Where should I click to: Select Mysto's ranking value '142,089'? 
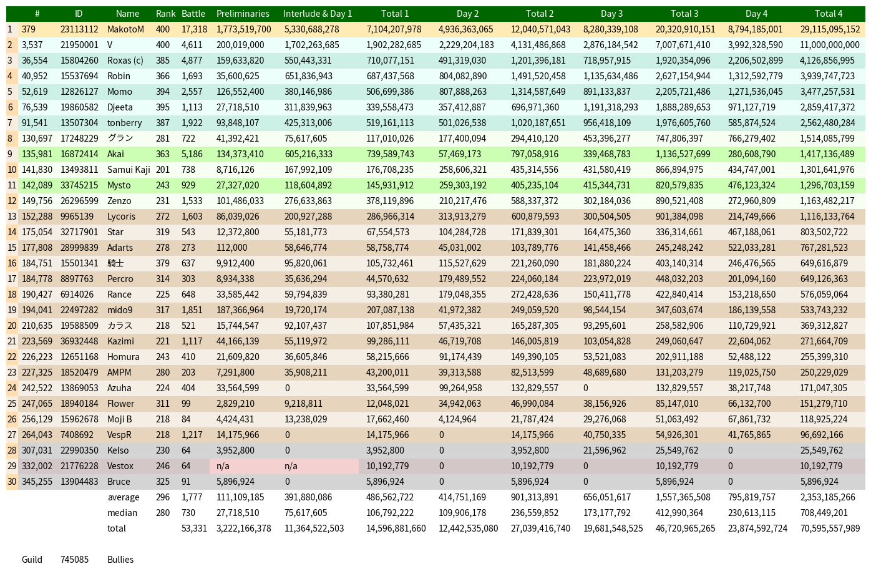point(37,185)
